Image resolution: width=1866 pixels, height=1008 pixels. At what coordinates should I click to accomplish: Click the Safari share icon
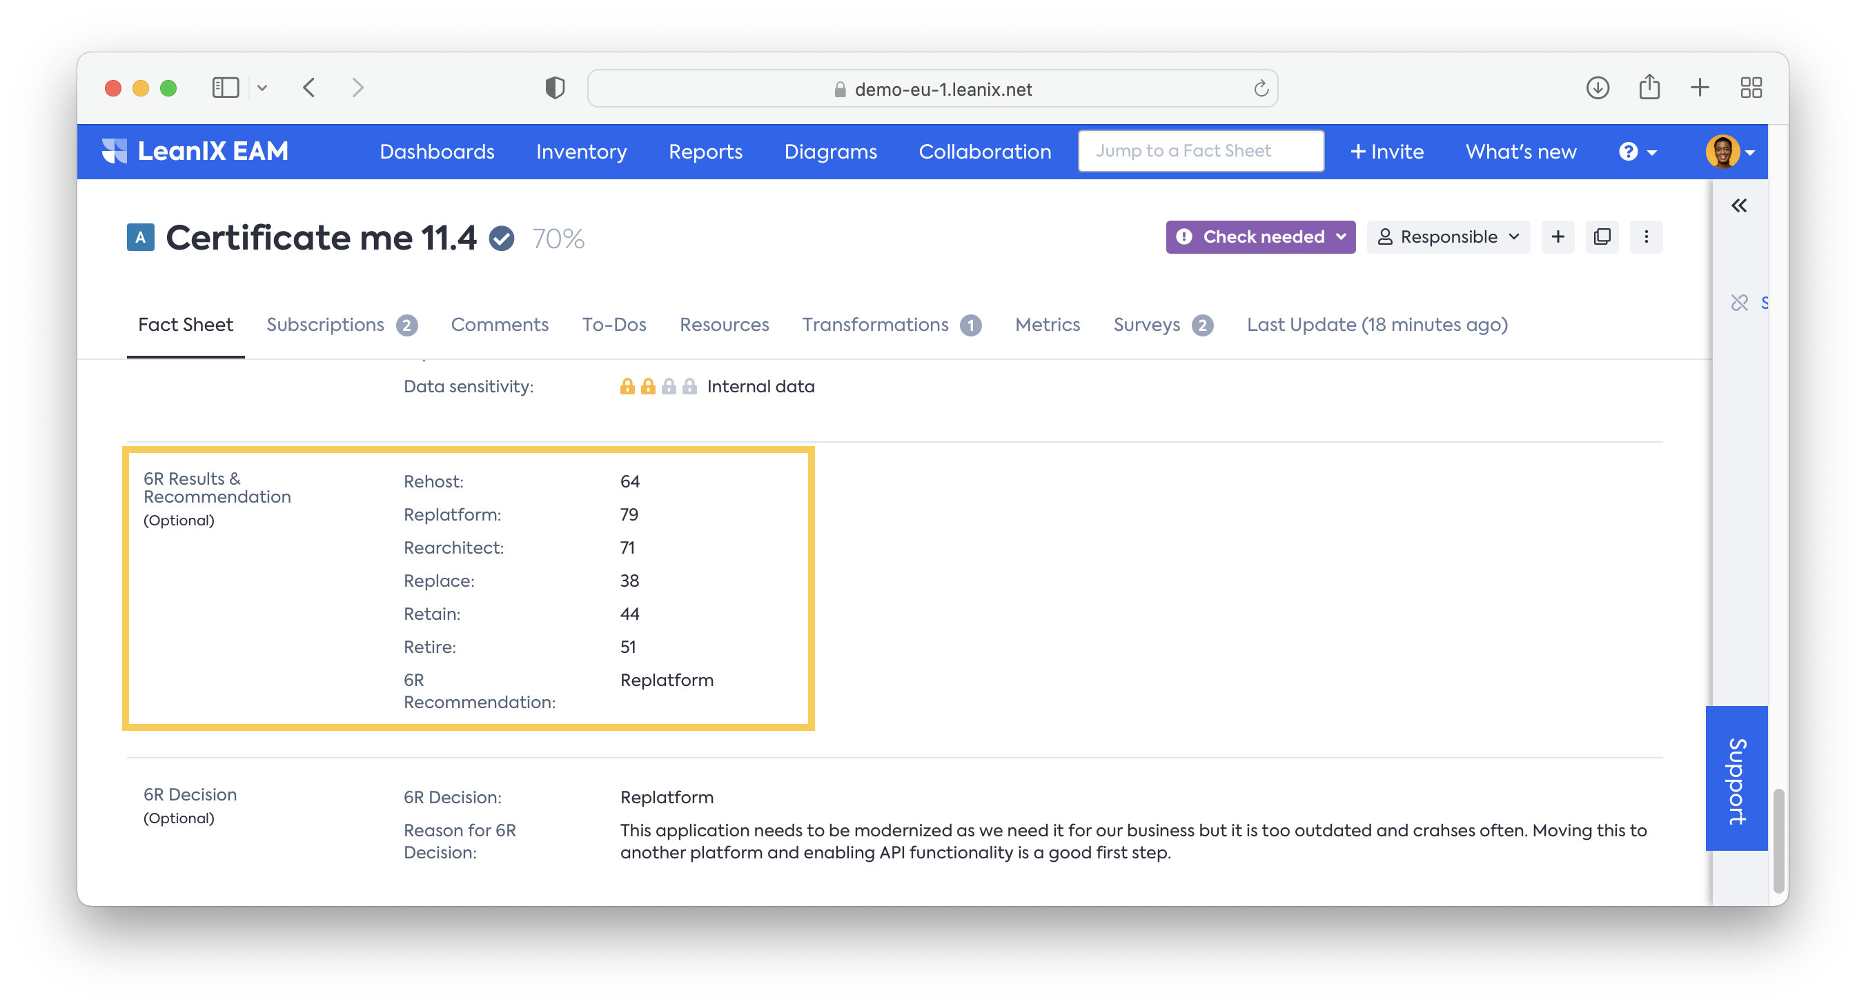tap(1649, 88)
